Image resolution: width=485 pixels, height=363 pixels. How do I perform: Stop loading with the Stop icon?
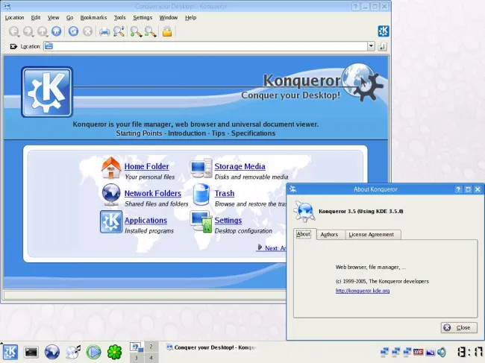click(88, 31)
